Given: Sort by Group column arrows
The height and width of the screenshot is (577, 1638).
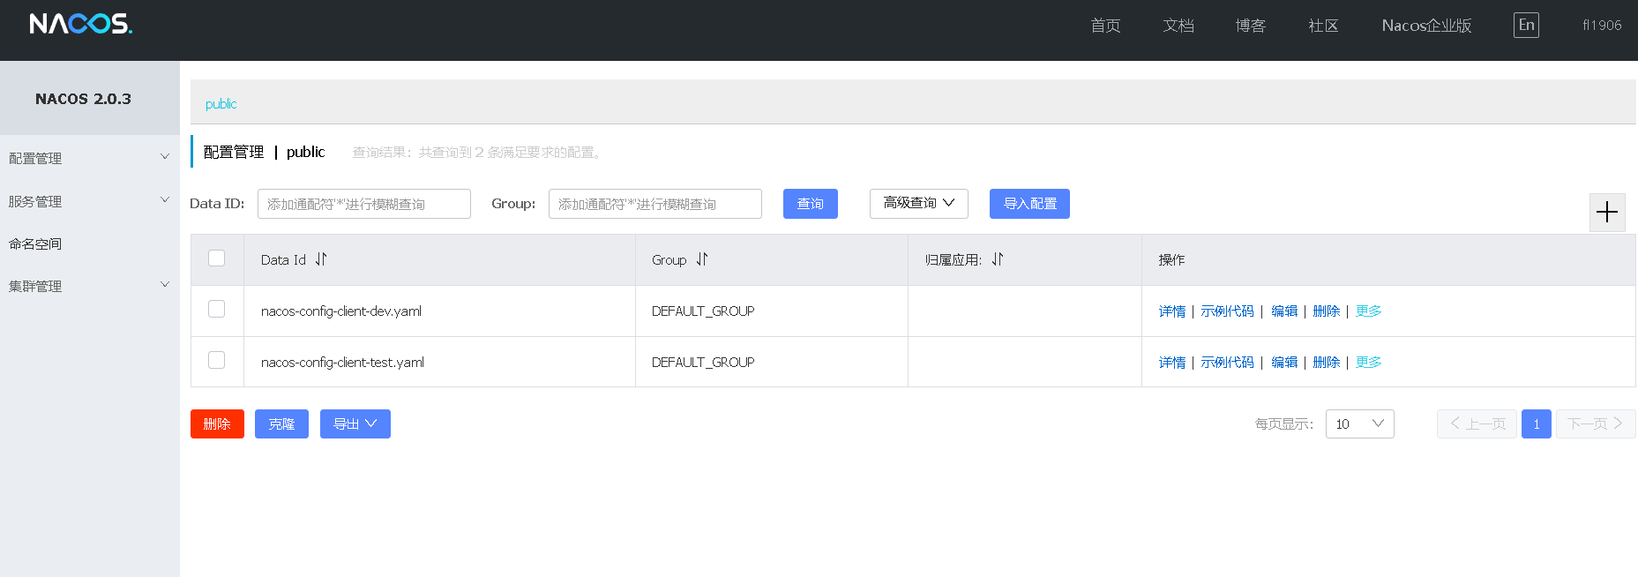Looking at the screenshot, I should click(x=702, y=259).
